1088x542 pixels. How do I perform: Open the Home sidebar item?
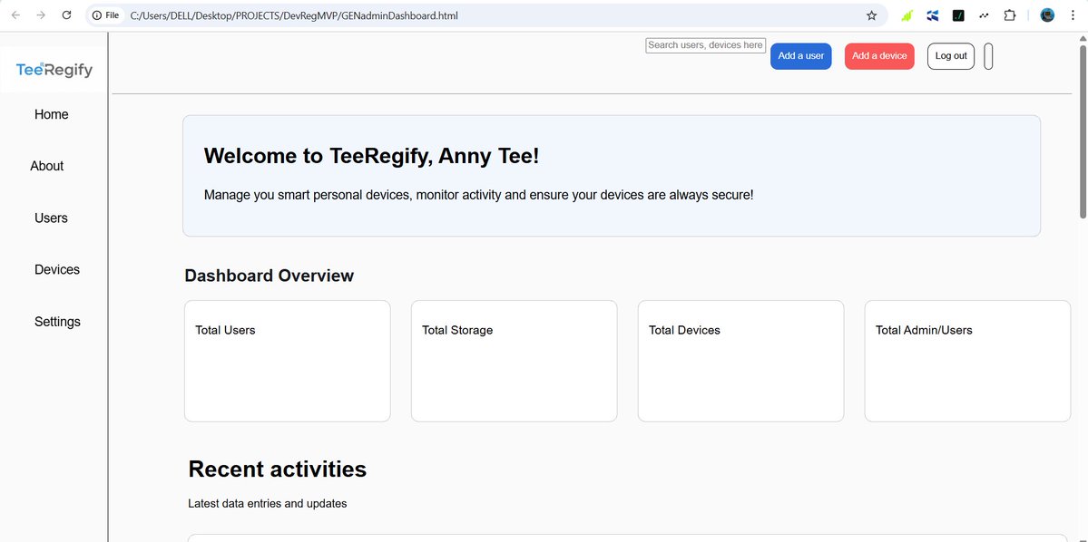pos(52,114)
